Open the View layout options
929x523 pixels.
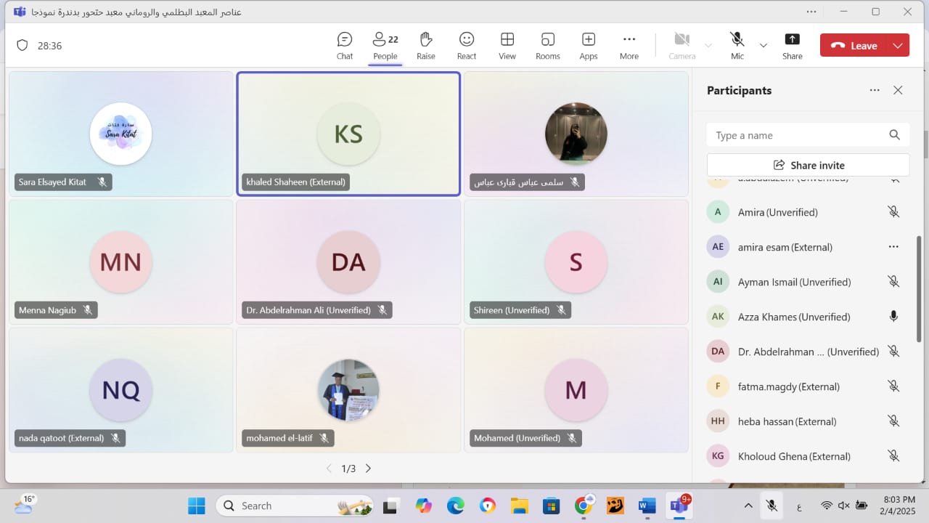[507, 46]
